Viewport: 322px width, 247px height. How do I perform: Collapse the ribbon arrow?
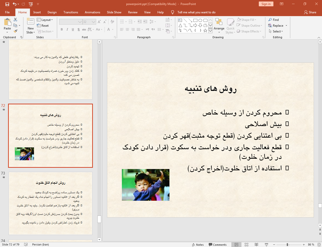[319, 37]
